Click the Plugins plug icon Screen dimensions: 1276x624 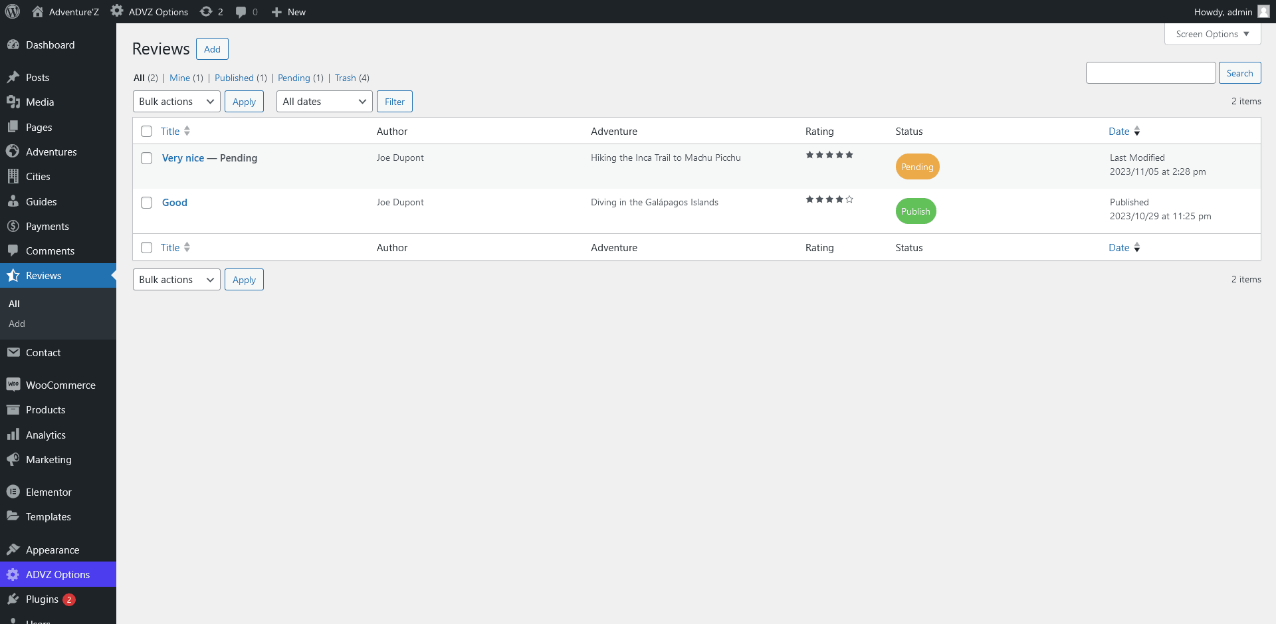[13, 599]
